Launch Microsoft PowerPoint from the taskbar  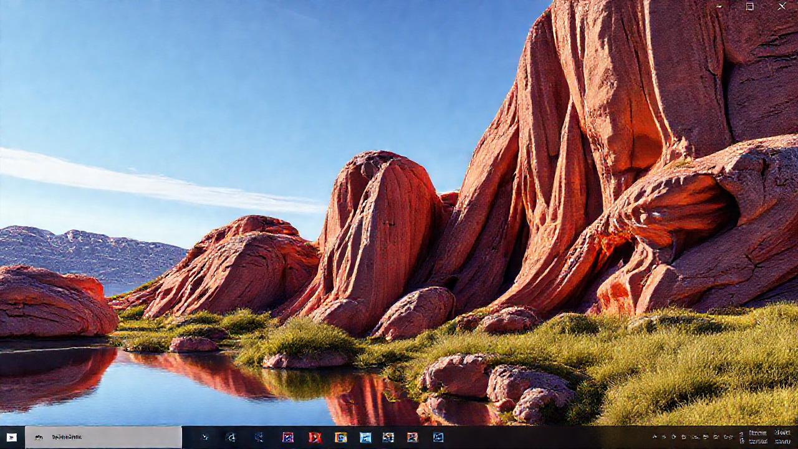pyautogui.click(x=315, y=438)
